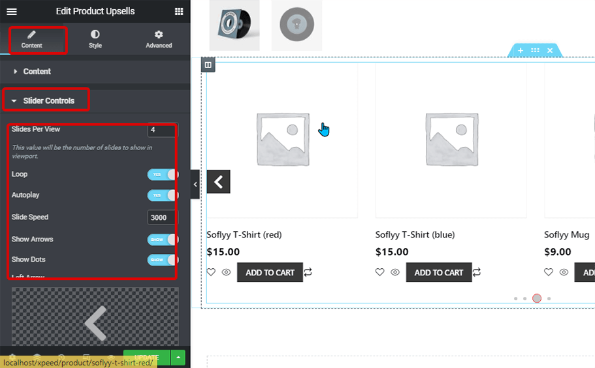Click the green Update button
The width and height of the screenshot is (595, 368).
pos(146,357)
